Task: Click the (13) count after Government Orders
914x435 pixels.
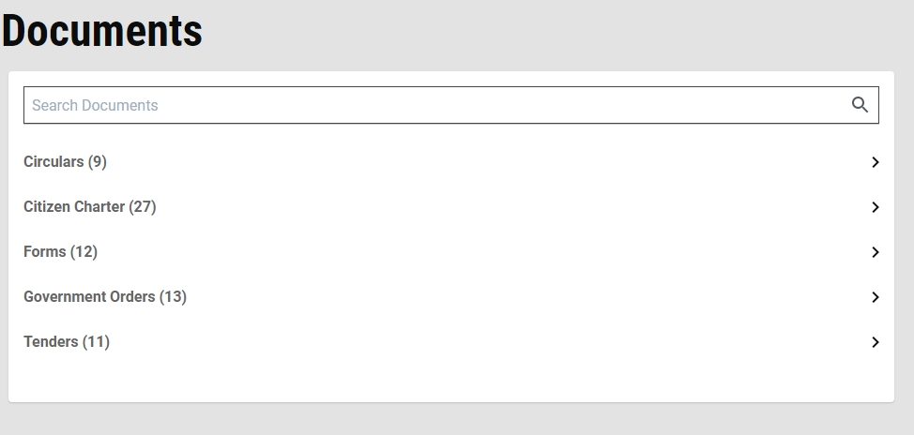Action: click(x=173, y=296)
